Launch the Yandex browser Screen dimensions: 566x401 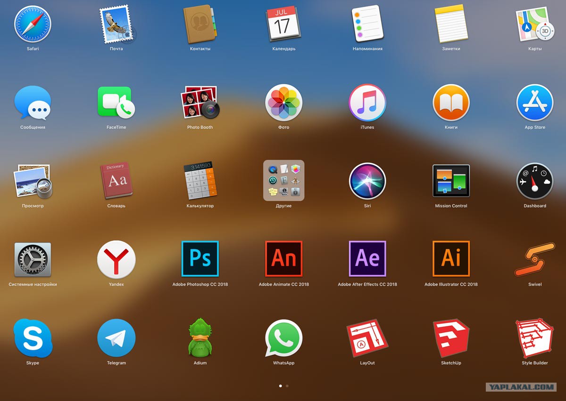click(x=117, y=260)
